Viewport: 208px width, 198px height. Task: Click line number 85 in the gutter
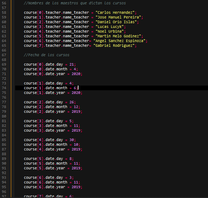coord(4,140)
